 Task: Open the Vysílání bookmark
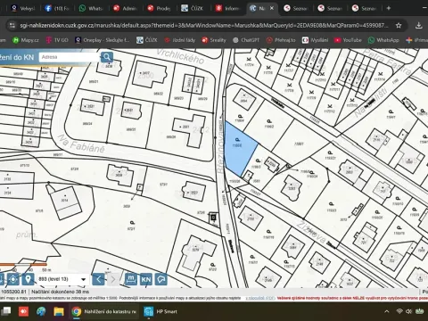(315, 40)
